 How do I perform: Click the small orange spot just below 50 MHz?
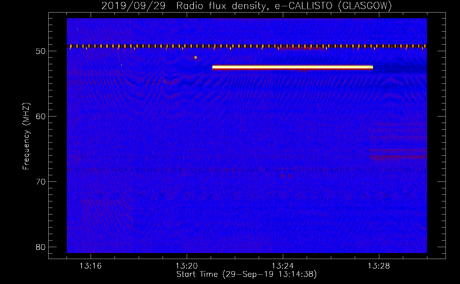tap(196, 57)
